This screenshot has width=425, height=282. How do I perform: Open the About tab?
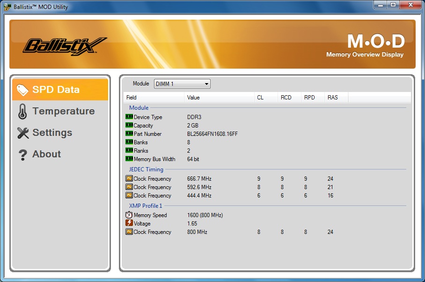[60, 154]
